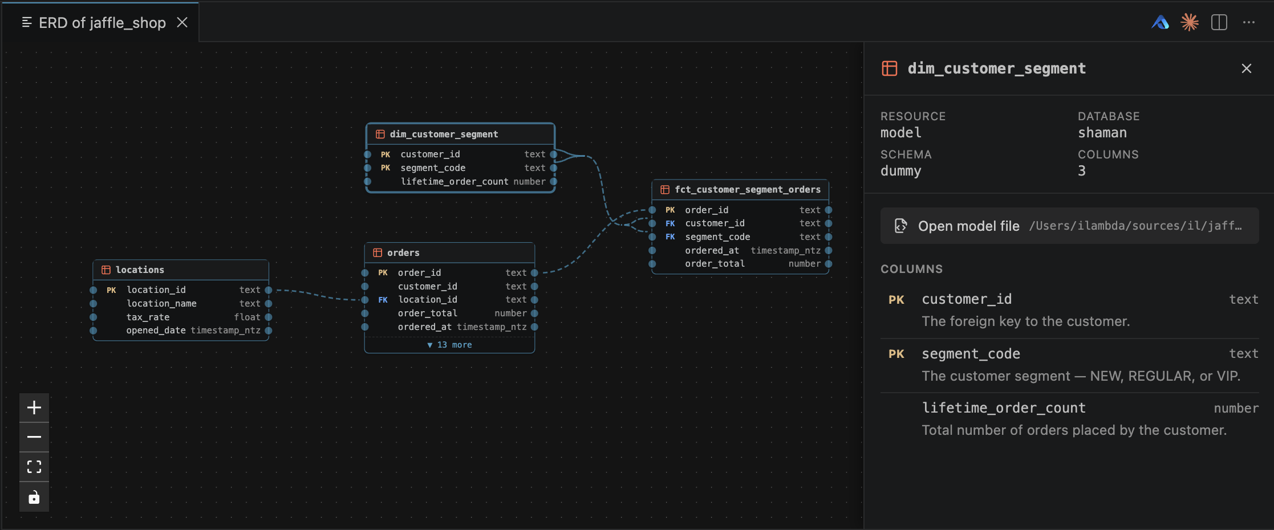Click ordered_at row in fct_customer_segment_orders
Image resolution: width=1274 pixels, height=530 pixels.
tap(740, 250)
